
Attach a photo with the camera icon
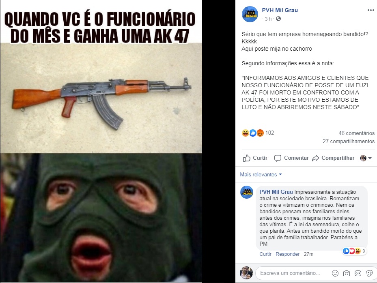coord(347,273)
